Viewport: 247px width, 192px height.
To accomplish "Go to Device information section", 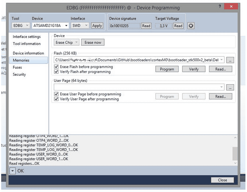I will point(28,53).
